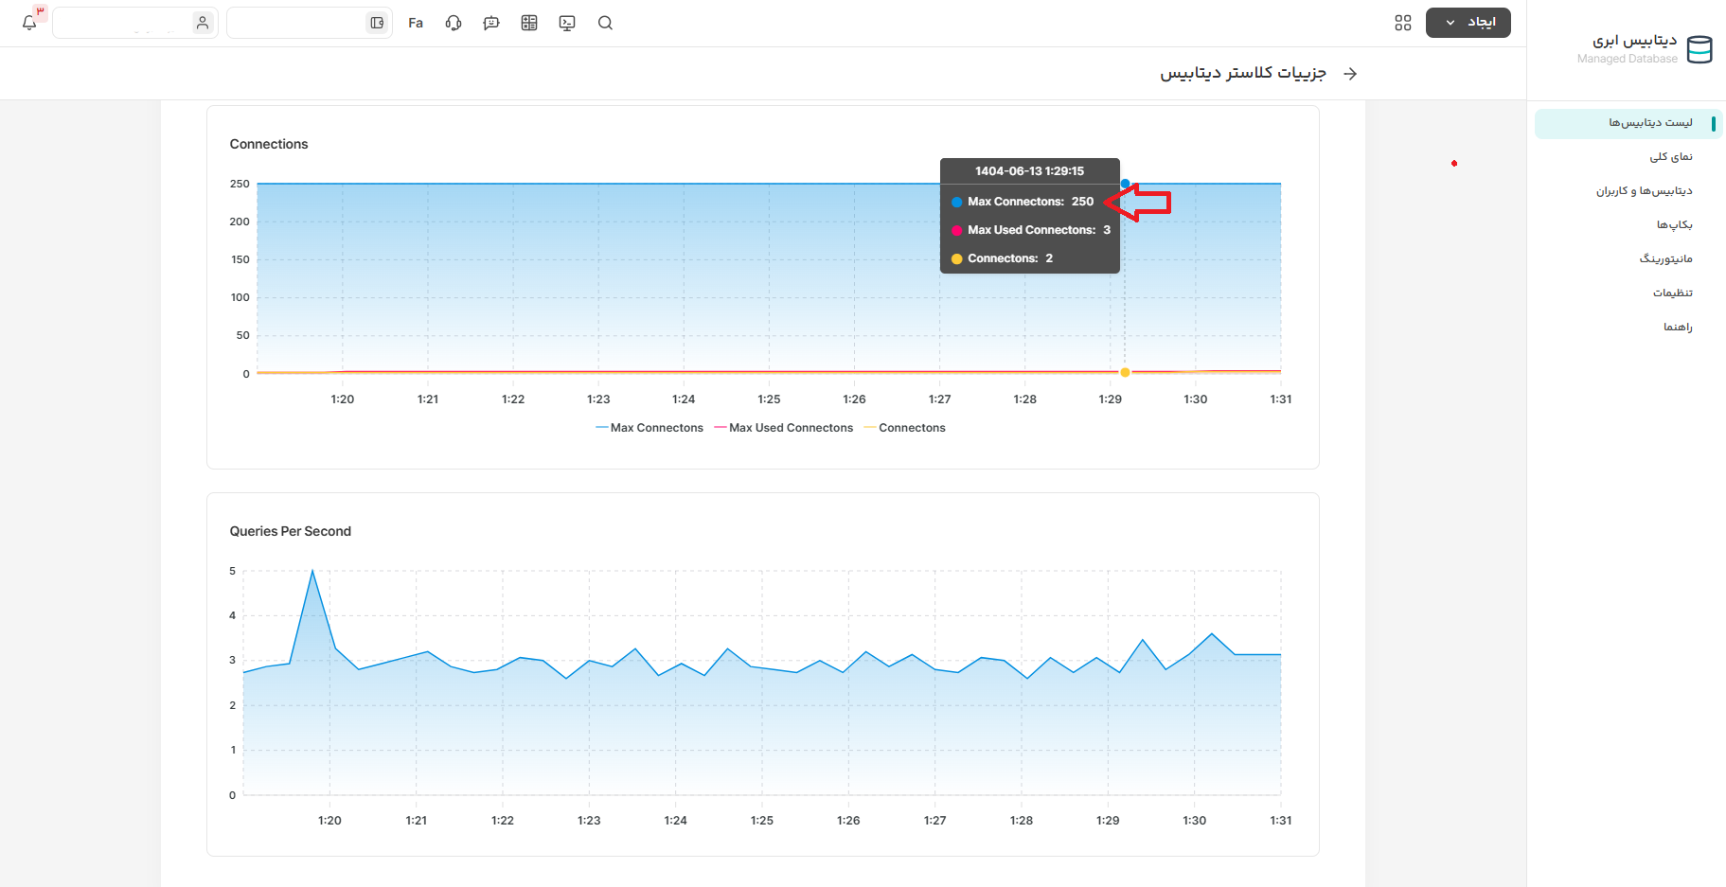Toggle Max Connectons series in legend
This screenshot has height=887, width=1726.
click(649, 428)
